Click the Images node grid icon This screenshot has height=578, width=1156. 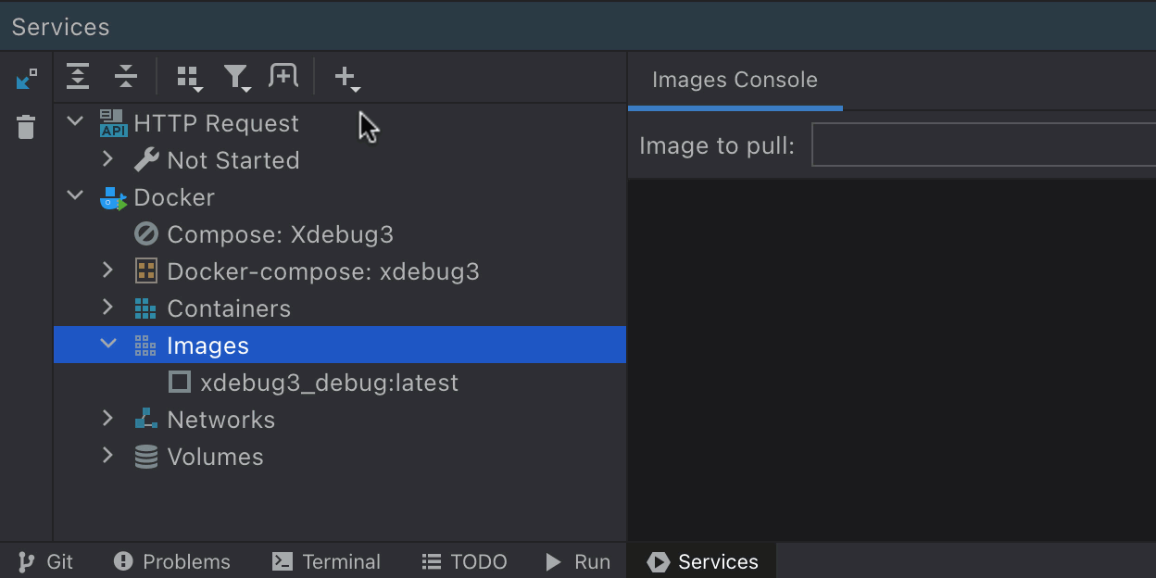145,346
